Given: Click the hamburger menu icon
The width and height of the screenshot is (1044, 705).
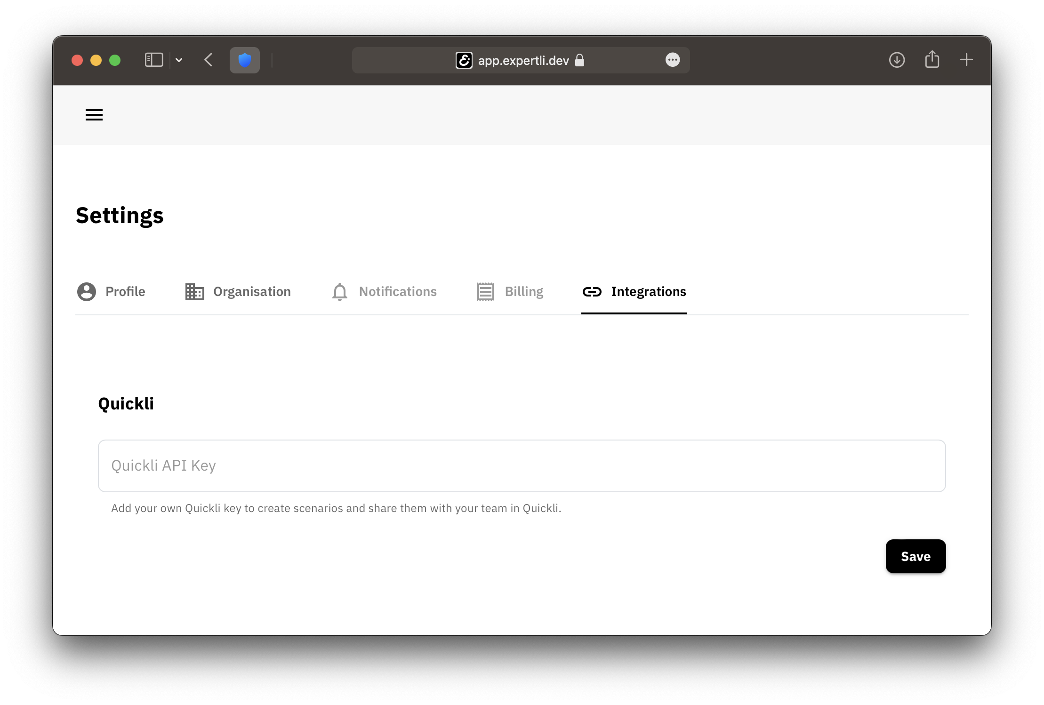Looking at the screenshot, I should coord(94,115).
